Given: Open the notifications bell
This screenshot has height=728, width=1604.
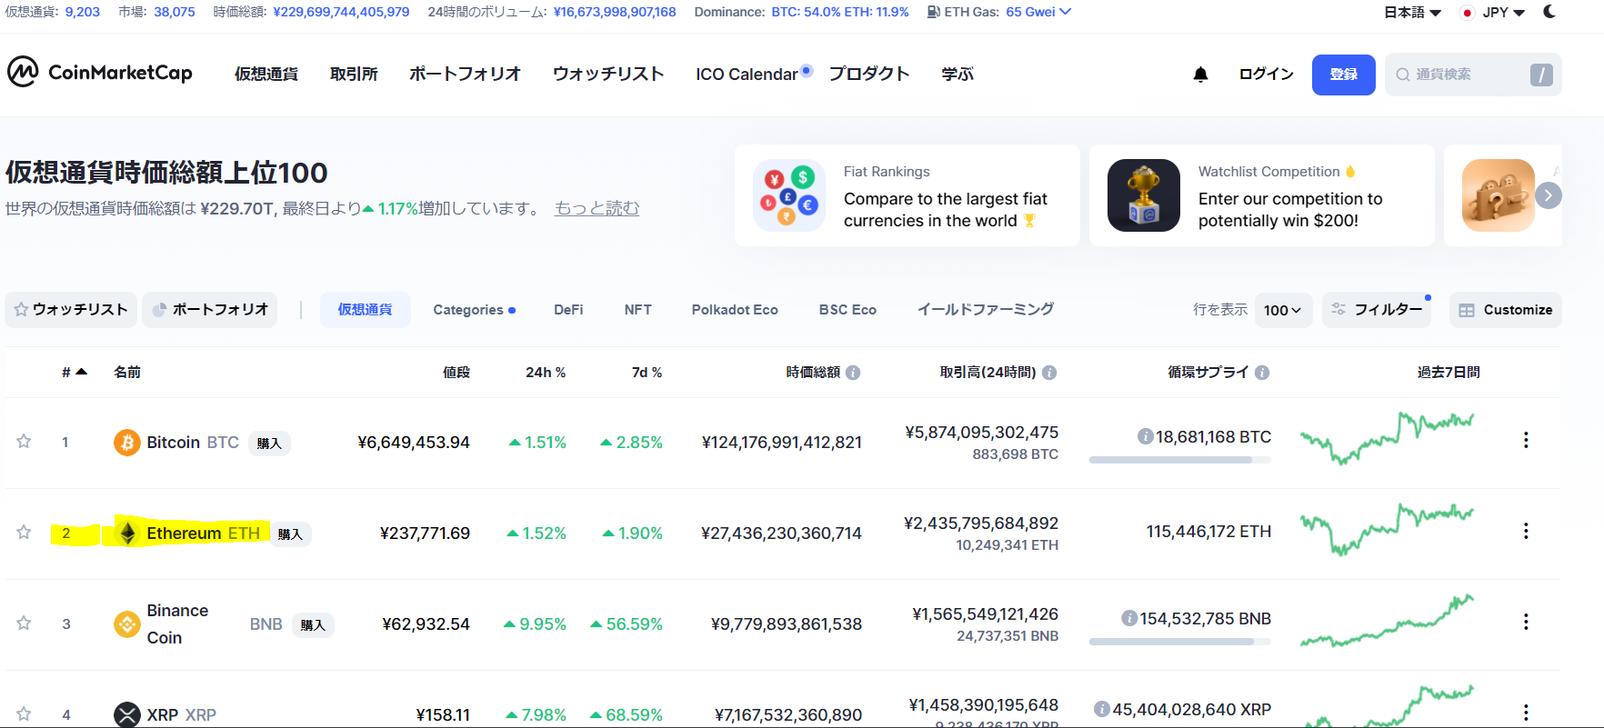Looking at the screenshot, I should (1200, 75).
